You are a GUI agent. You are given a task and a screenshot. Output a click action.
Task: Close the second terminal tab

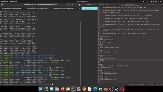click(50, 8)
